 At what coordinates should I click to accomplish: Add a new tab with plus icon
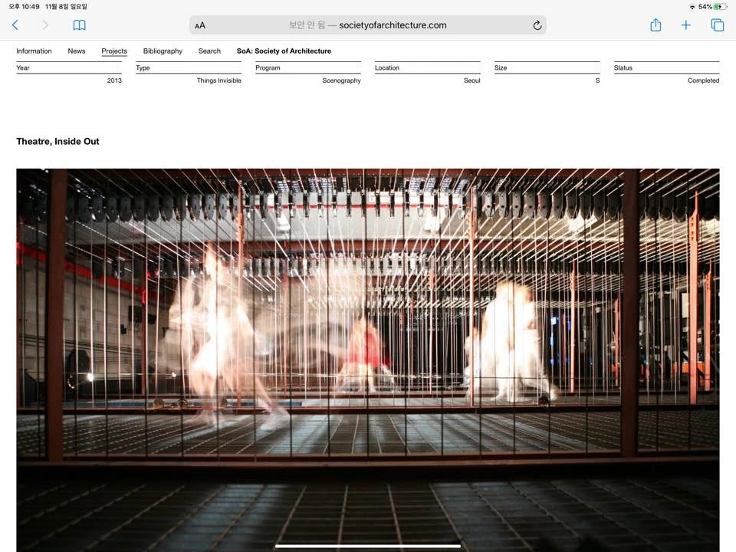click(685, 25)
